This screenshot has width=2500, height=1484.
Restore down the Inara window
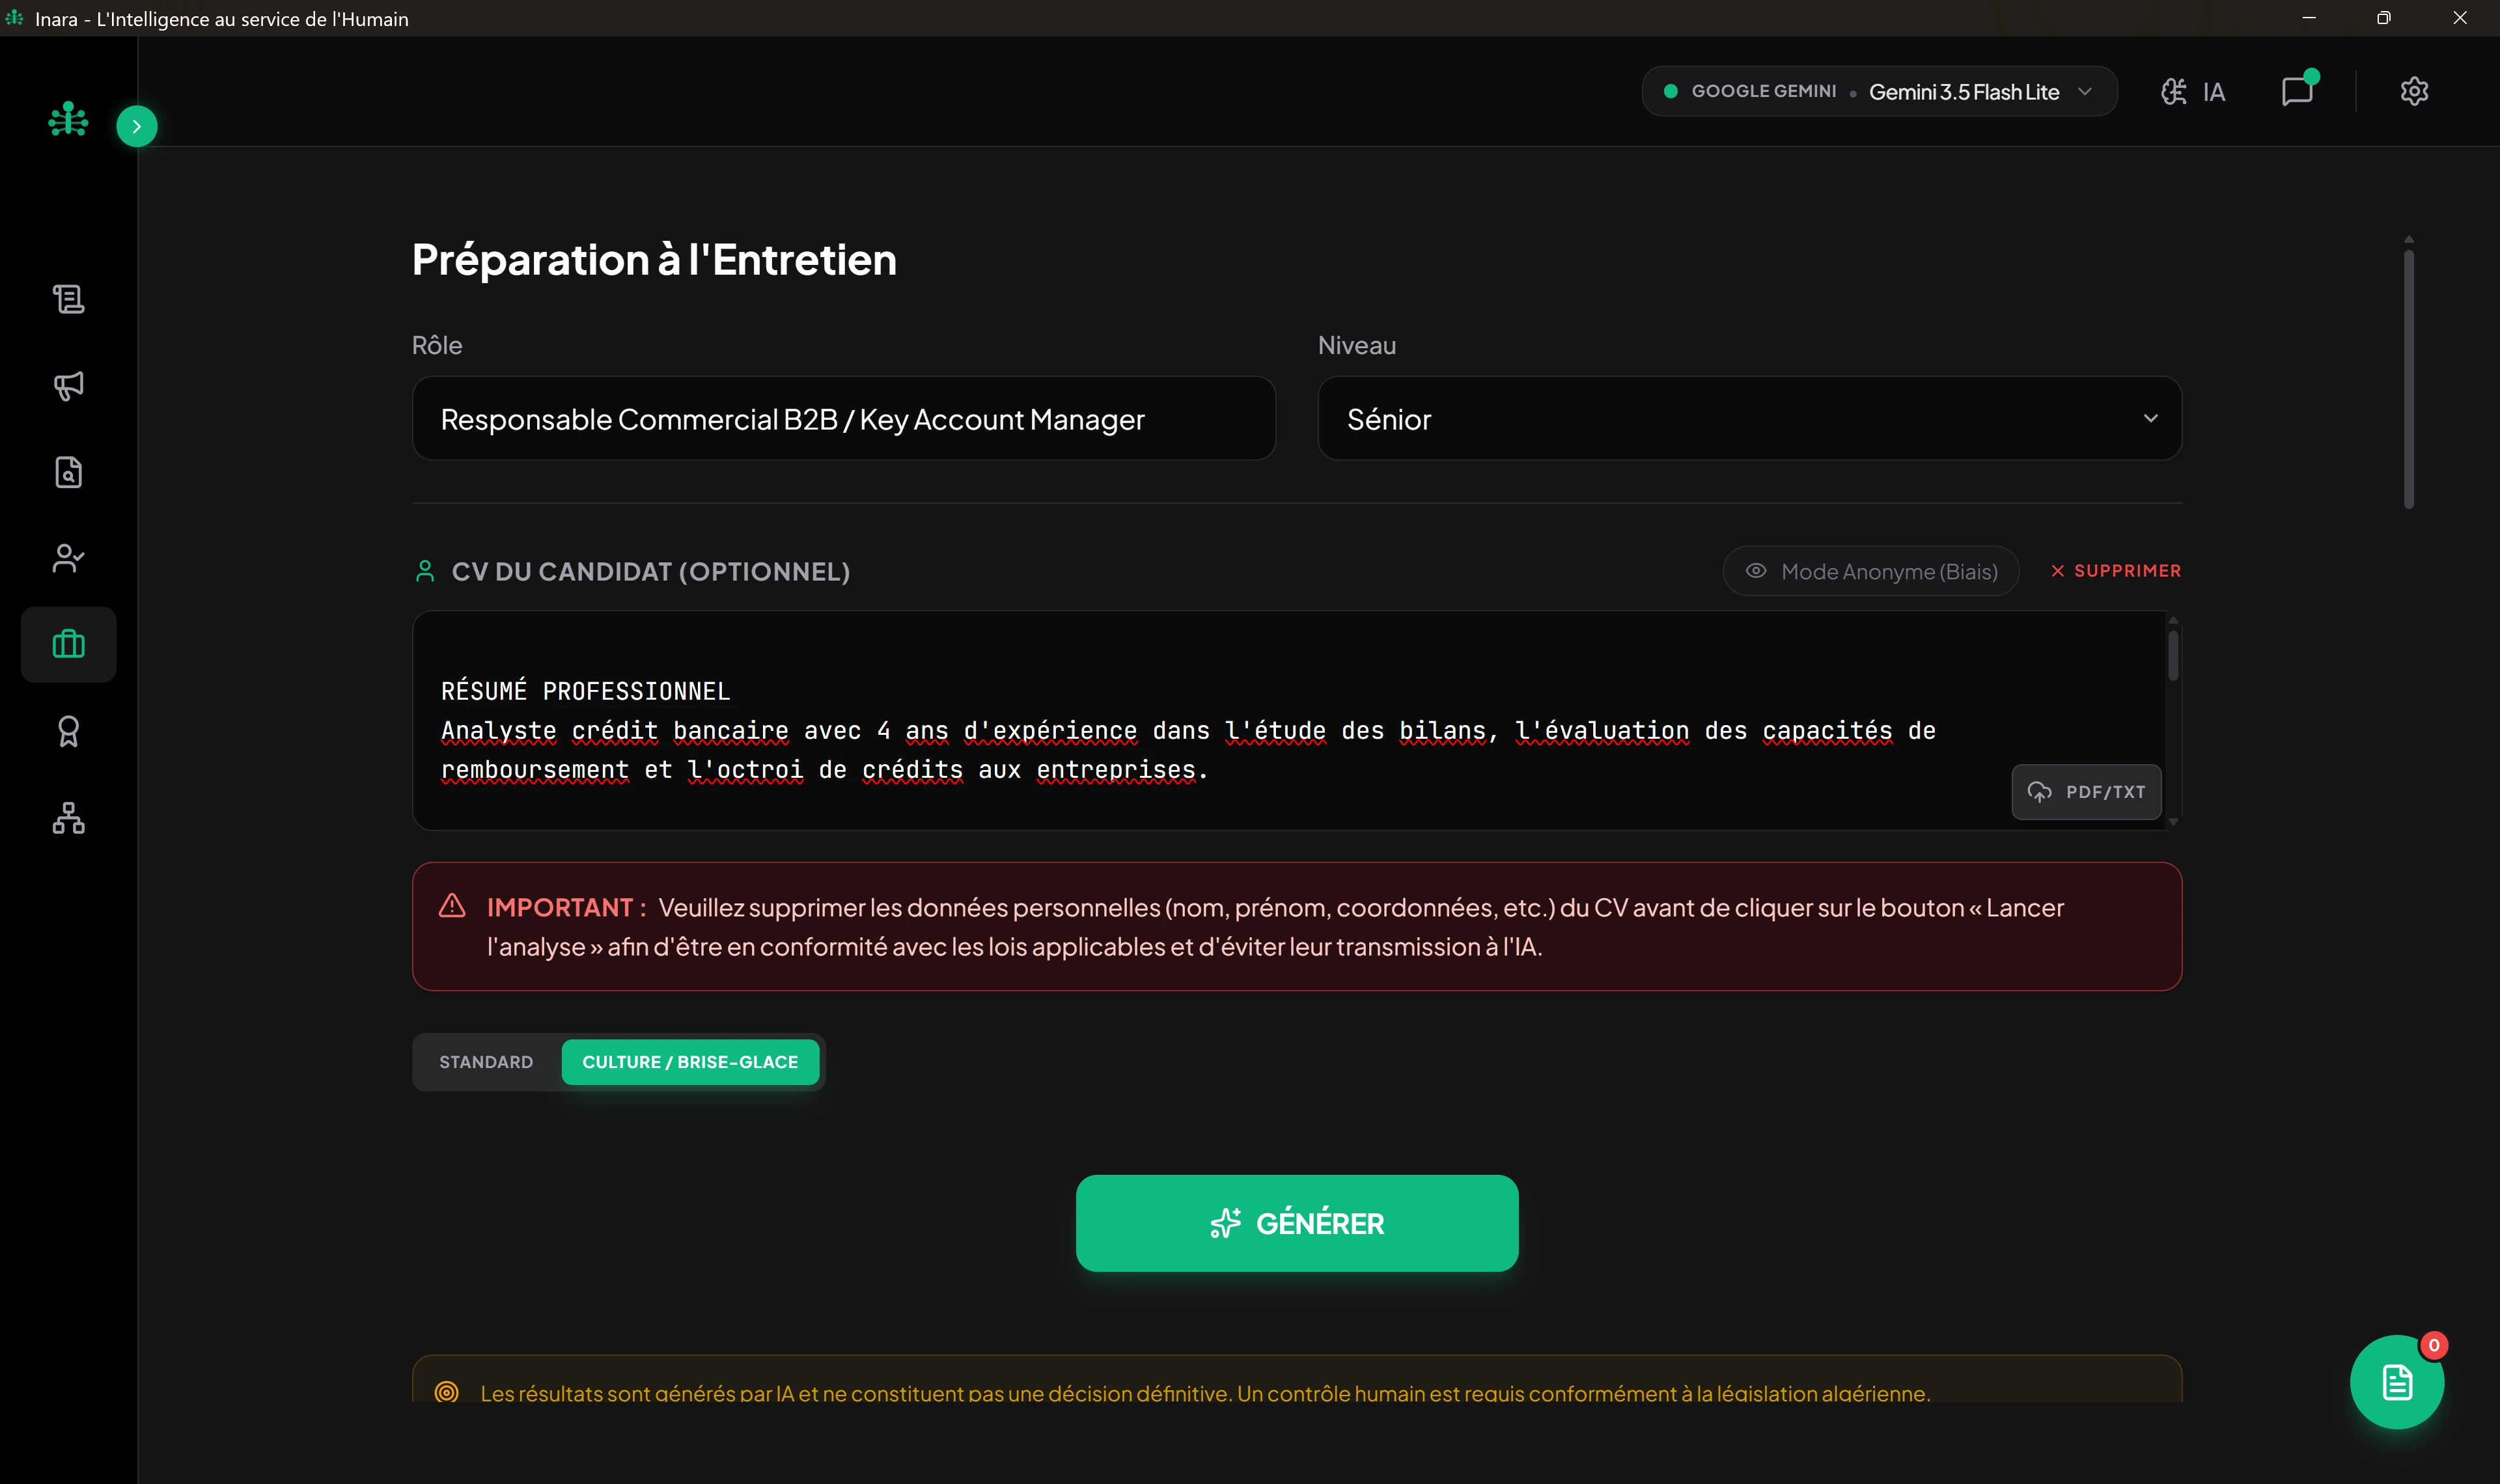pos(2384,18)
